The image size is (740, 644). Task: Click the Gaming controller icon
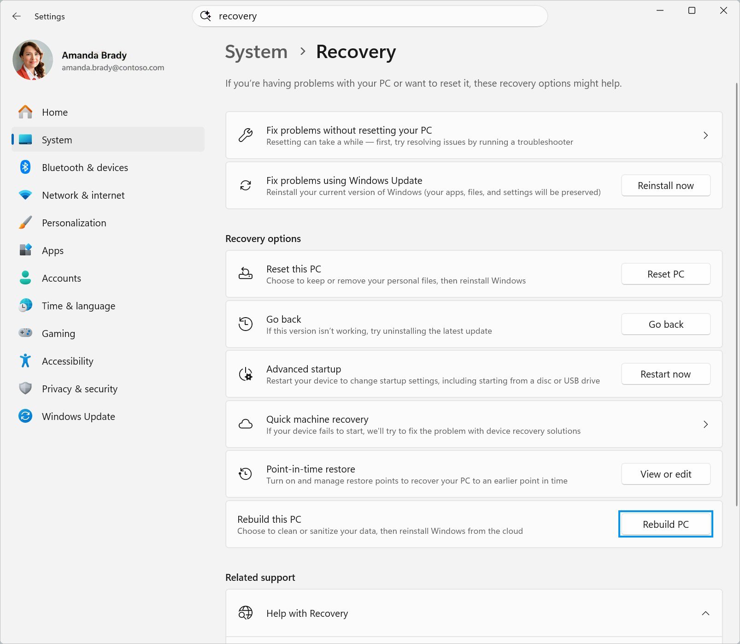25,332
